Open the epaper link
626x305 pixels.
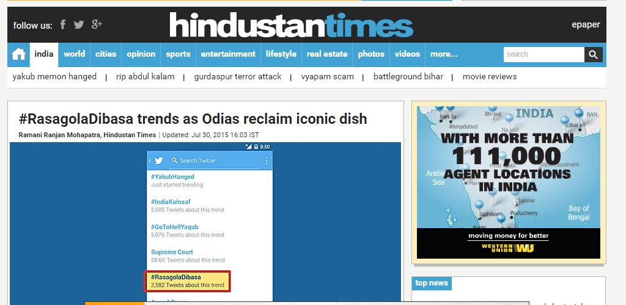click(x=586, y=24)
